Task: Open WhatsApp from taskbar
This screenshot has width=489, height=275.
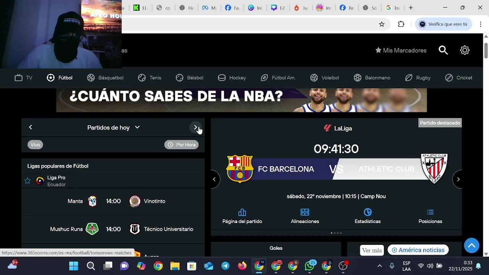Action: (x=309, y=266)
